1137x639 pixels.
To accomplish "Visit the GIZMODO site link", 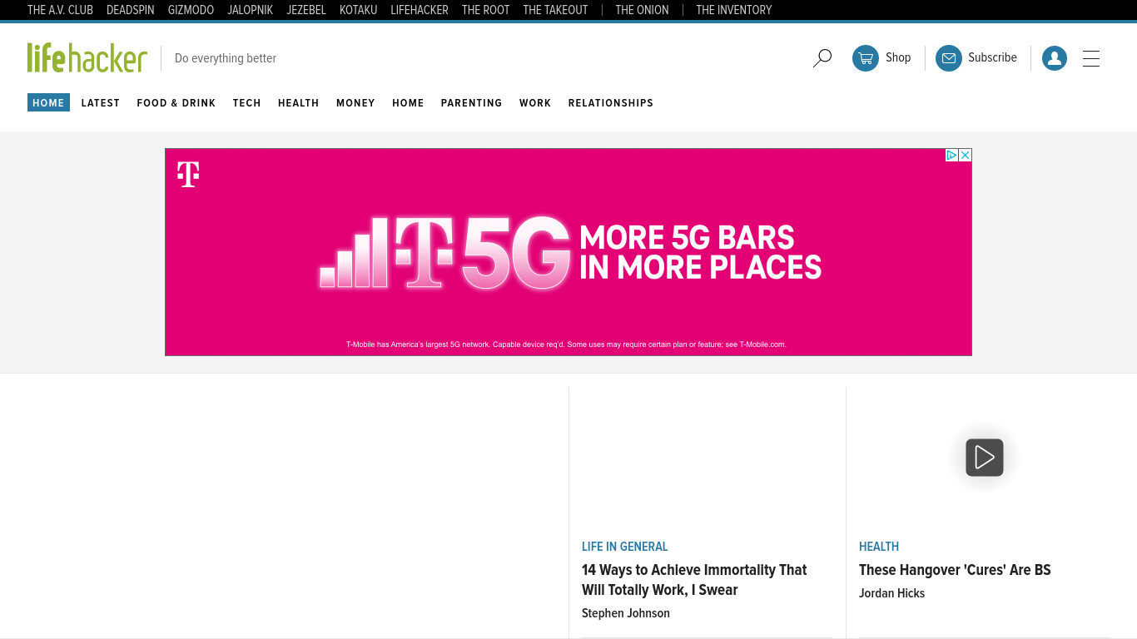I will pos(191,10).
